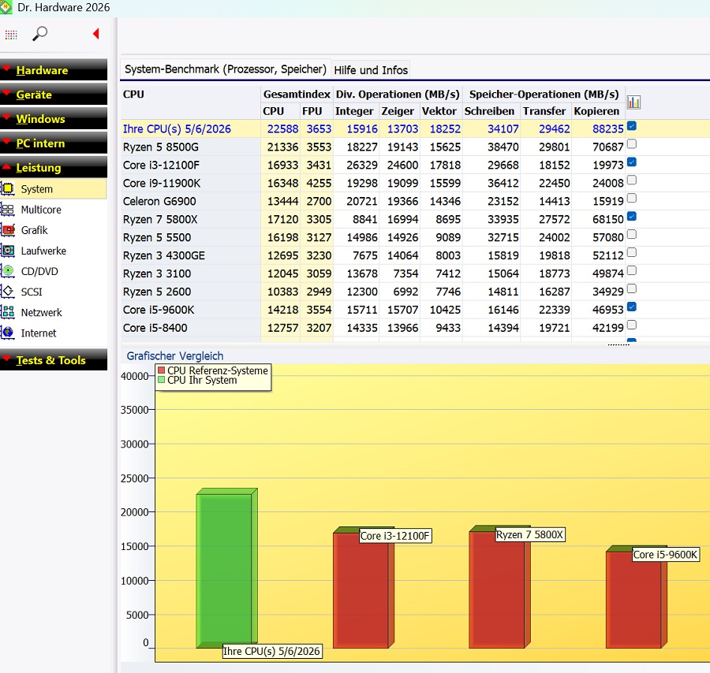
Task: Click the Laufwerke drive icon
Action: [x=8, y=250]
